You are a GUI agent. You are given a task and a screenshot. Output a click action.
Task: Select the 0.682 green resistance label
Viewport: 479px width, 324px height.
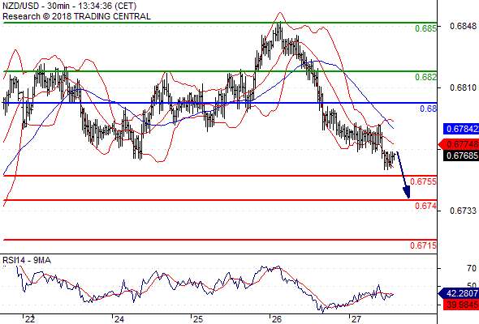pyautogui.click(x=426, y=77)
